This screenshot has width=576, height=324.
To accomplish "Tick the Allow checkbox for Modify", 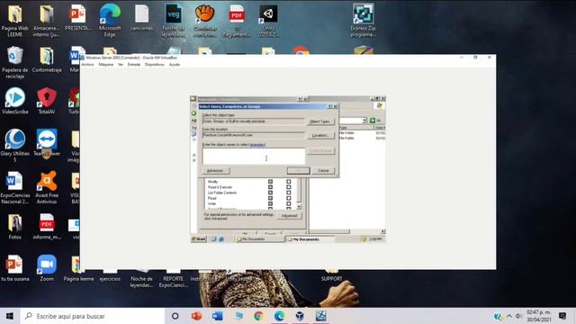I will [270, 182].
